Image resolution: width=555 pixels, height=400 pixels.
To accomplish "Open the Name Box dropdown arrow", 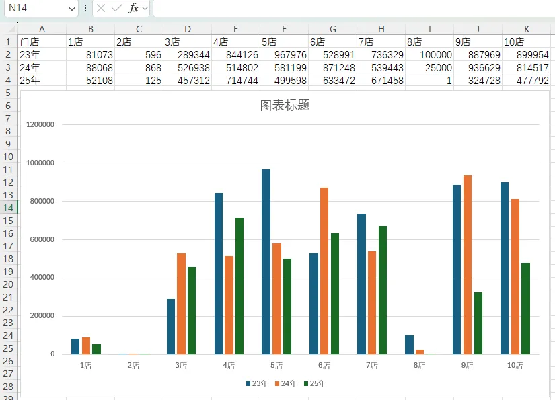I will click(x=72, y=9).
